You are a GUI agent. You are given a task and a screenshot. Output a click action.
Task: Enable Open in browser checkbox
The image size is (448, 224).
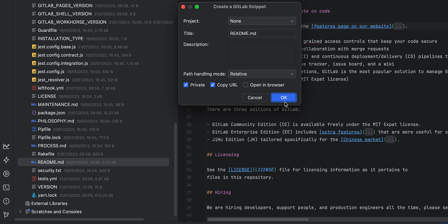pyautogui.click(x=246, y=85)
